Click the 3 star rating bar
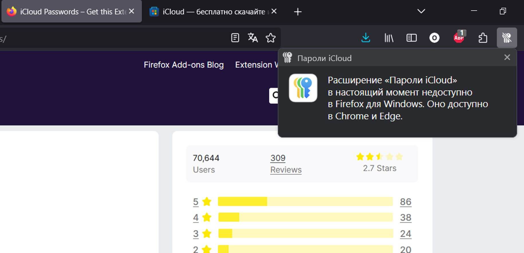The image size is (524, 253). (x=305, y=233)
